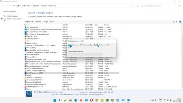Viewport: 183px width, 103px height.
Task: Click the XMind 8 Update 9 icon
Action: (25, 87)
